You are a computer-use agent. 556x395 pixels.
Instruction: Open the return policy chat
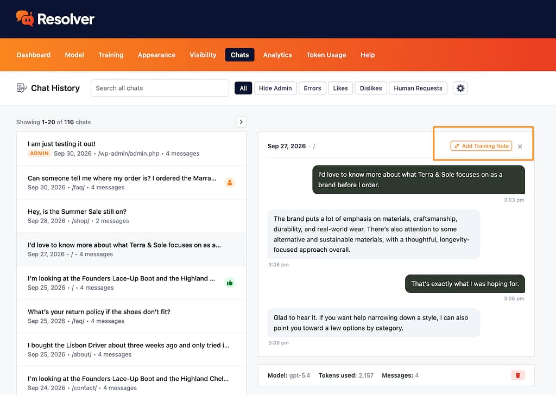coord(131,316)
